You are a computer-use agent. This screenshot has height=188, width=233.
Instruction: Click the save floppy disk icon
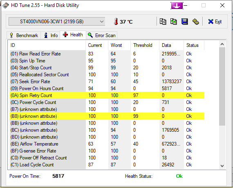tap(184, 22)
